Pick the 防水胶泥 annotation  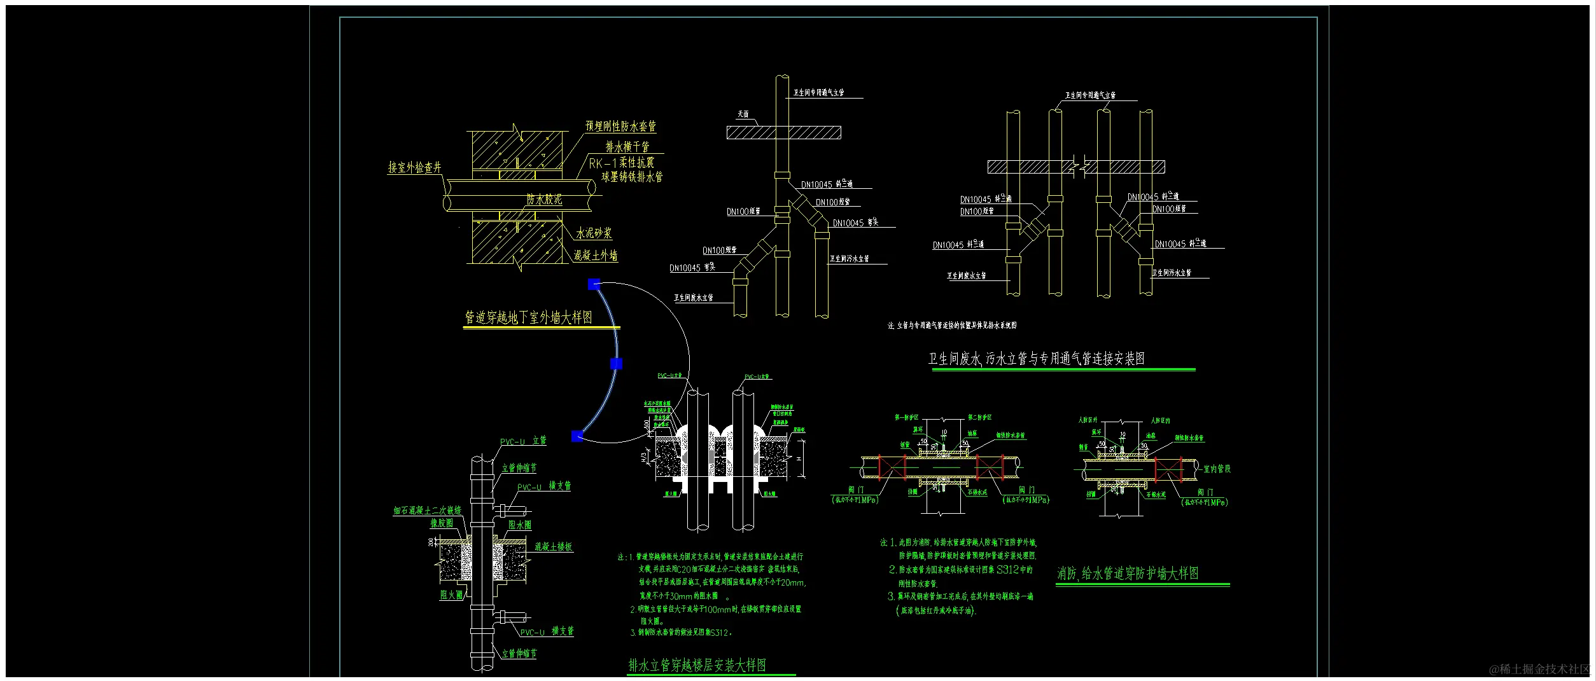(x=544, y=199)
